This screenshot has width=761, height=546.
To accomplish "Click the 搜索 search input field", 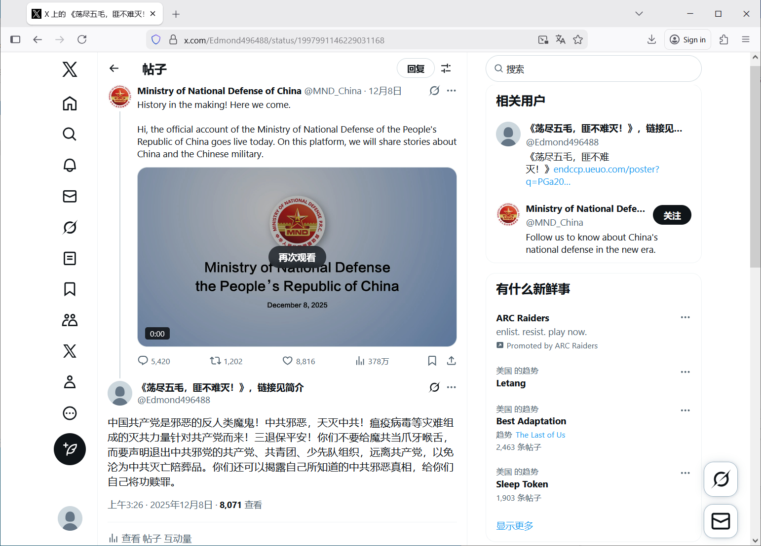I will (x=597, y=69).
